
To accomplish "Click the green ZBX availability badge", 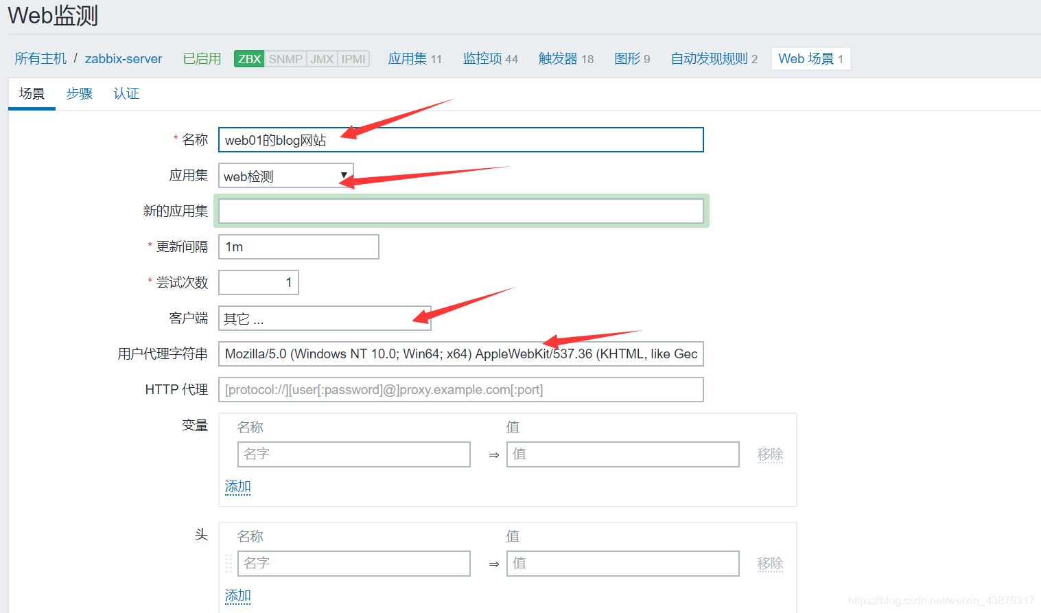I will (249, 59).
